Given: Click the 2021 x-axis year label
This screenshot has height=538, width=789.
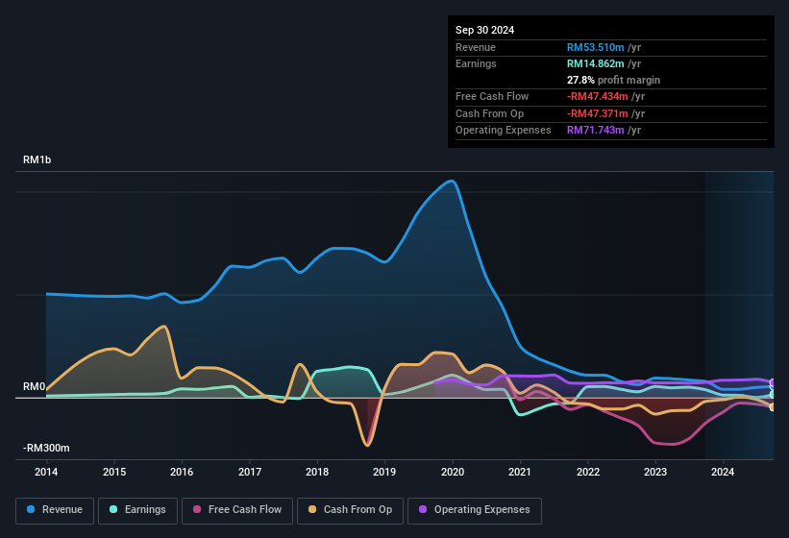Looking at the screenshot, I should pos(520,472).
